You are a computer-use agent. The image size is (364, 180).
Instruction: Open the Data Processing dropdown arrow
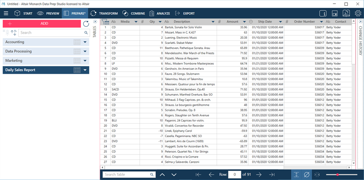(85, 52)
